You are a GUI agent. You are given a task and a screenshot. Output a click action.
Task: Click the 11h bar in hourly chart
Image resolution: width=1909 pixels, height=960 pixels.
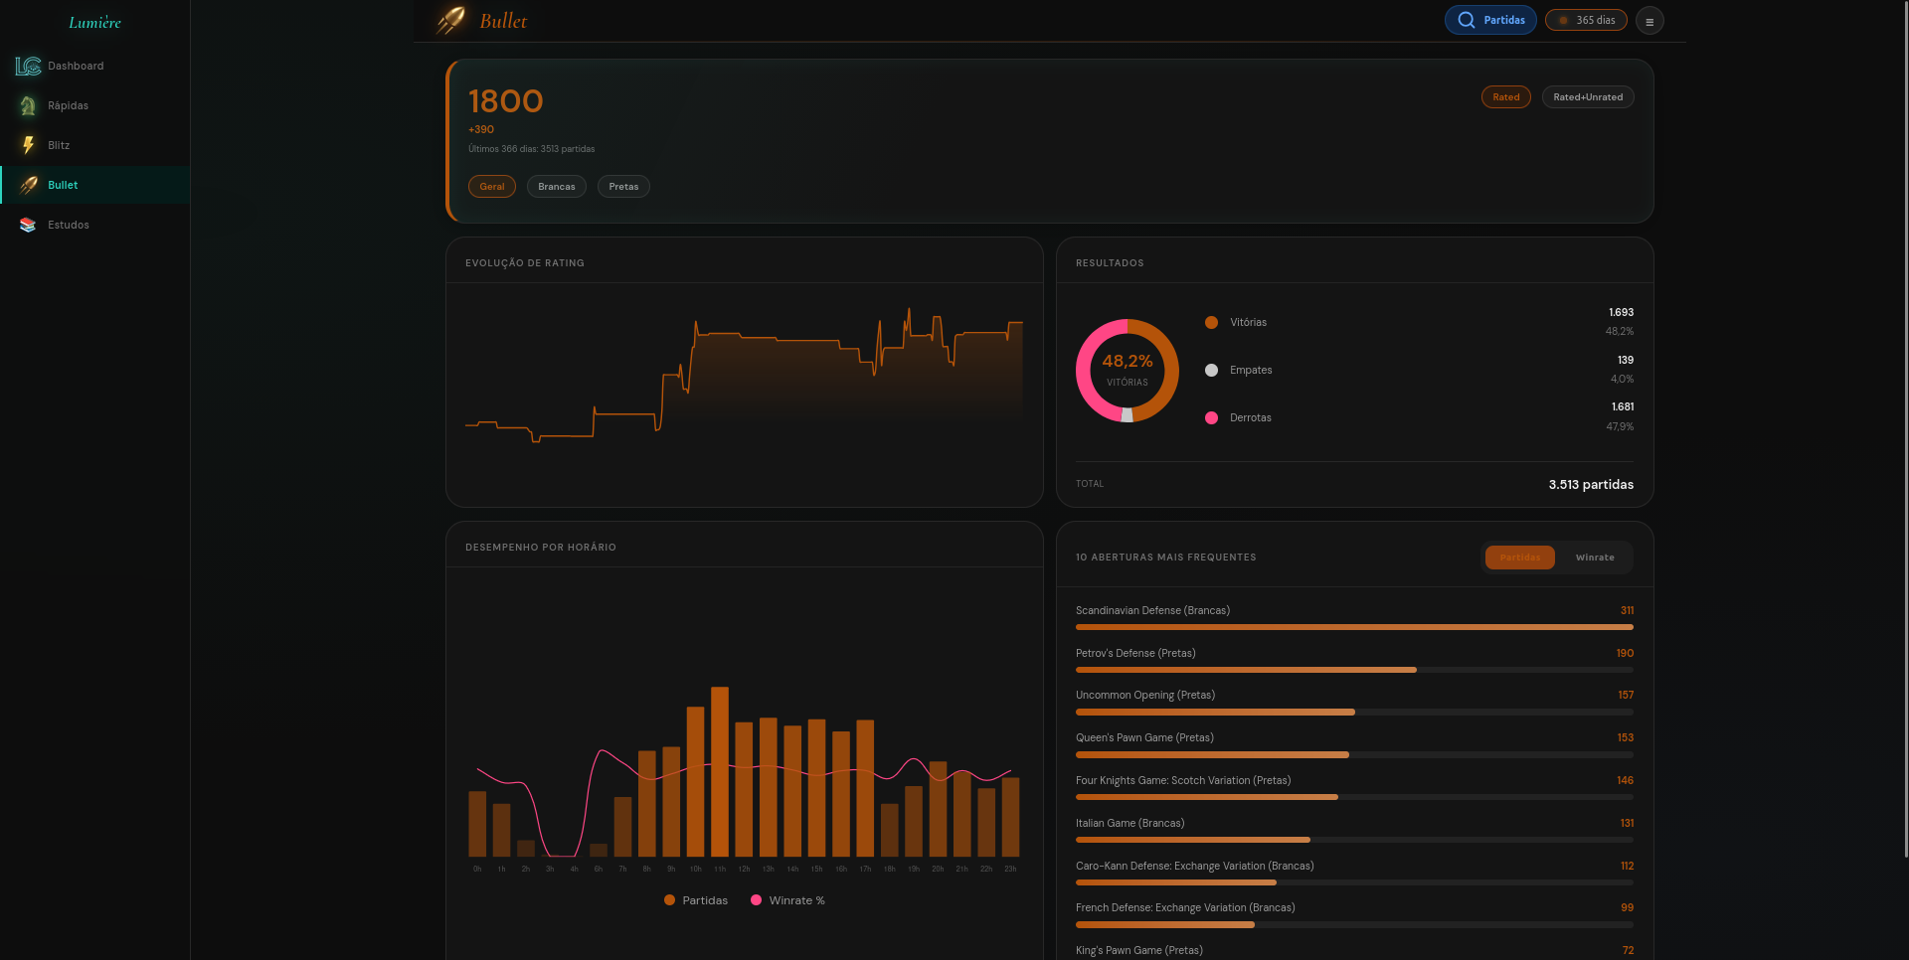[x=720, y=771]
